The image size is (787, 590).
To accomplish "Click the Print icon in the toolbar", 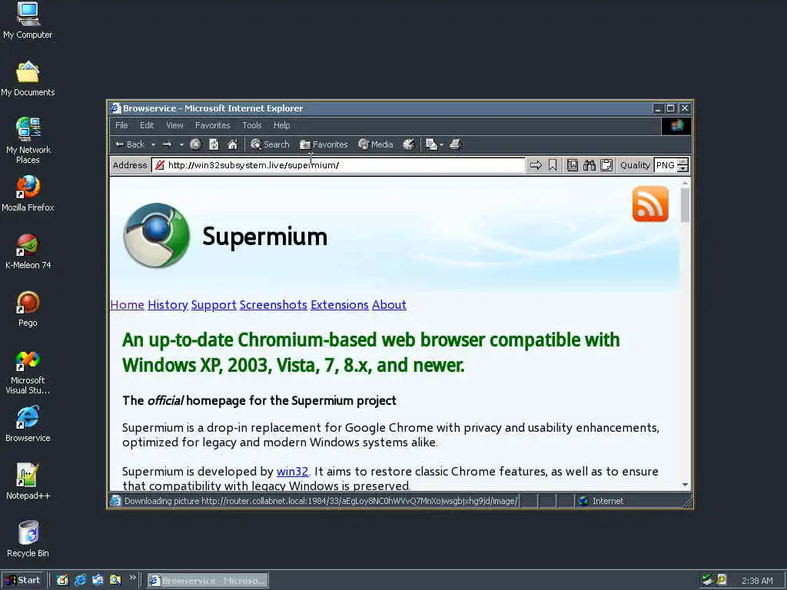I will 455,144.
